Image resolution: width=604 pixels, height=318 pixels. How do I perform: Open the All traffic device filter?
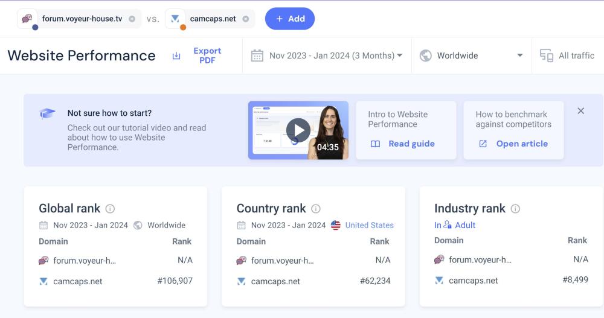click(567, 56)
